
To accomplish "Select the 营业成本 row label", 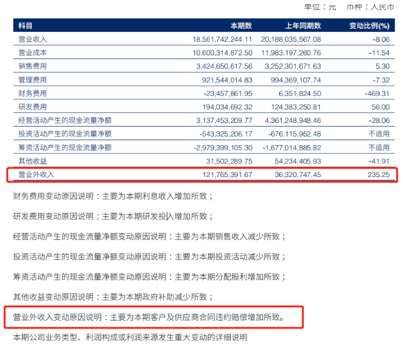I will [32, 53].
